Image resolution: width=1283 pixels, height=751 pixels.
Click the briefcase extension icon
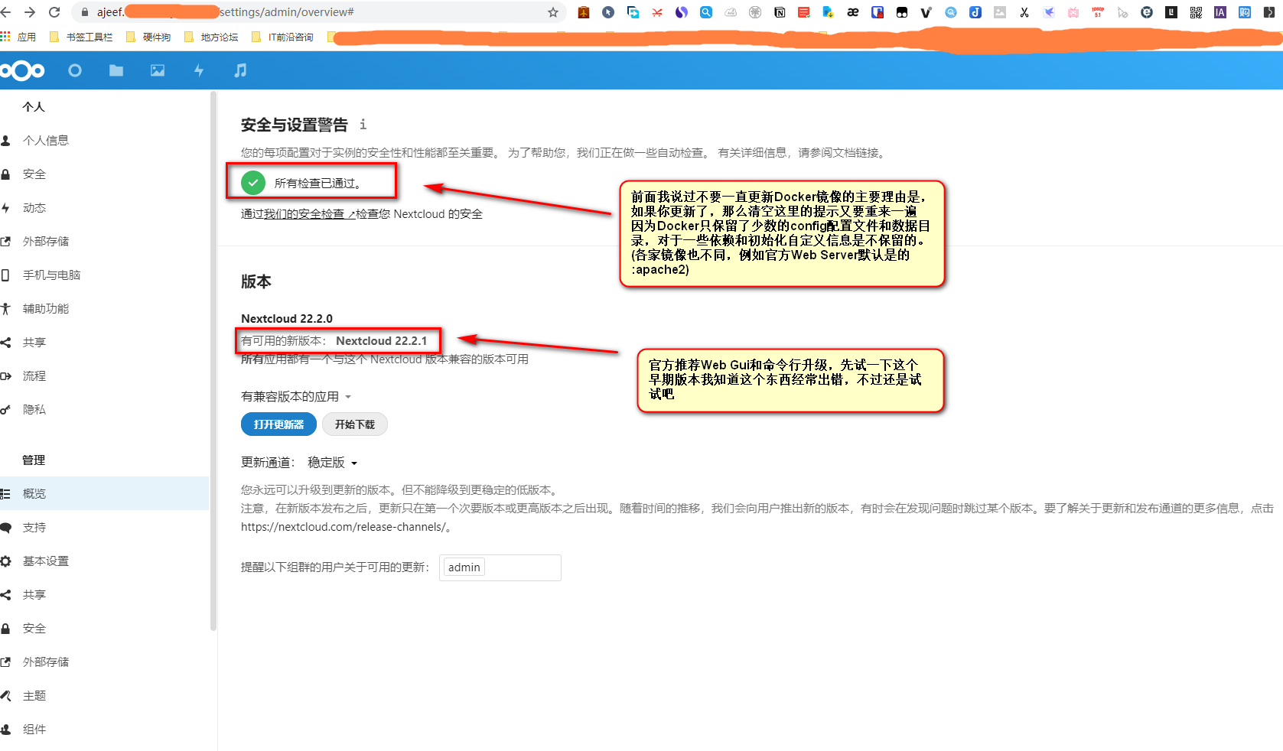pos(584,12)
